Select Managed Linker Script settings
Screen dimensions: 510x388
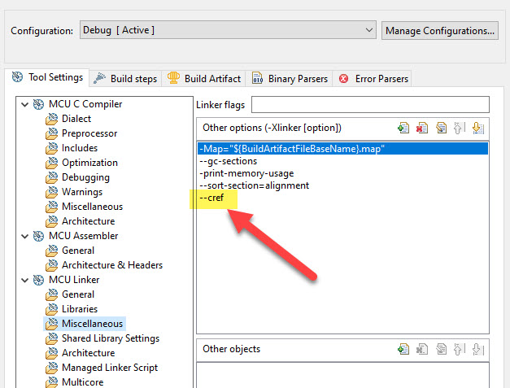point(109,368)
